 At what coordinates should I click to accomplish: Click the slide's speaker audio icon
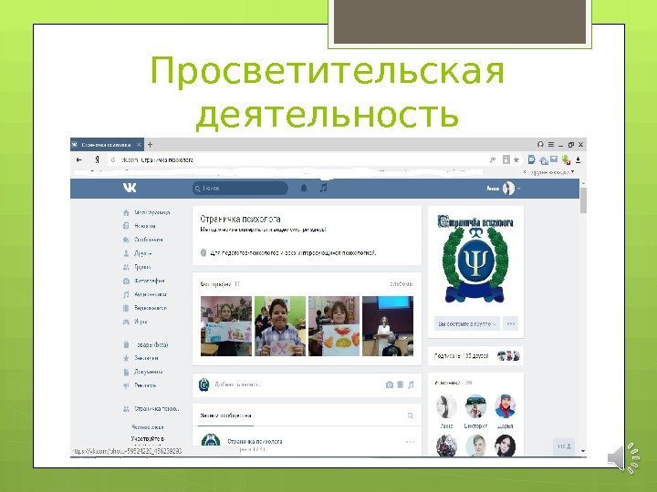pyautogui.click(x=623, y=458)
